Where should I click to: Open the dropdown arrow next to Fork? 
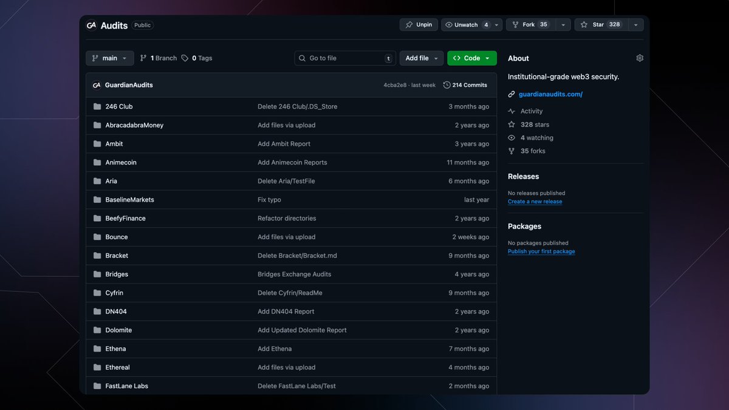coord(563,25)
